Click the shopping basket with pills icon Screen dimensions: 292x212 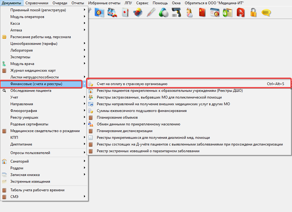pyautogui.click(x=138, y=13)
